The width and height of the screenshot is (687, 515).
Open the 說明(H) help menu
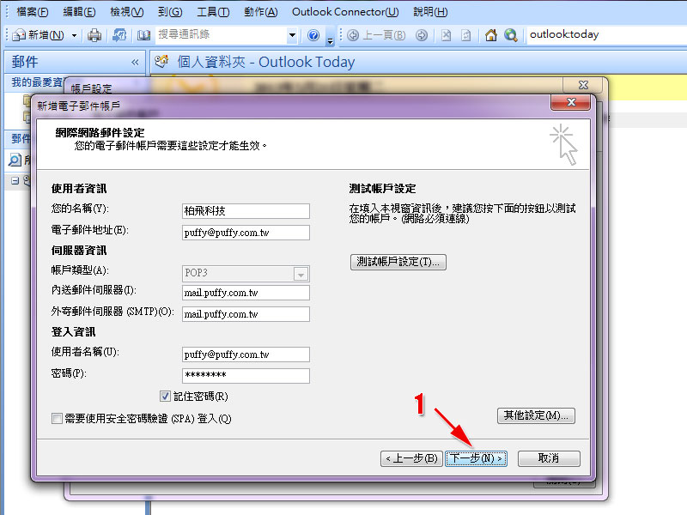(x=430, y=12)
